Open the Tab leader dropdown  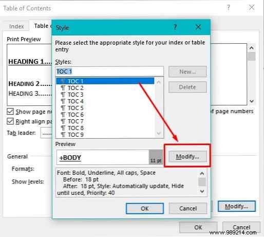(x=46, y=133)
